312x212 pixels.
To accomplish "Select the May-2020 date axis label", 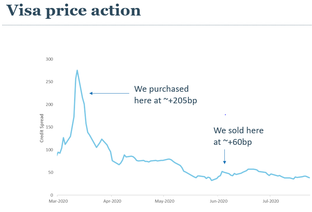I will (164, 201).
